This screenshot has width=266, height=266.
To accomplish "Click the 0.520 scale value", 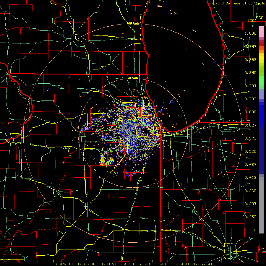I will click(x=250, y=152).
